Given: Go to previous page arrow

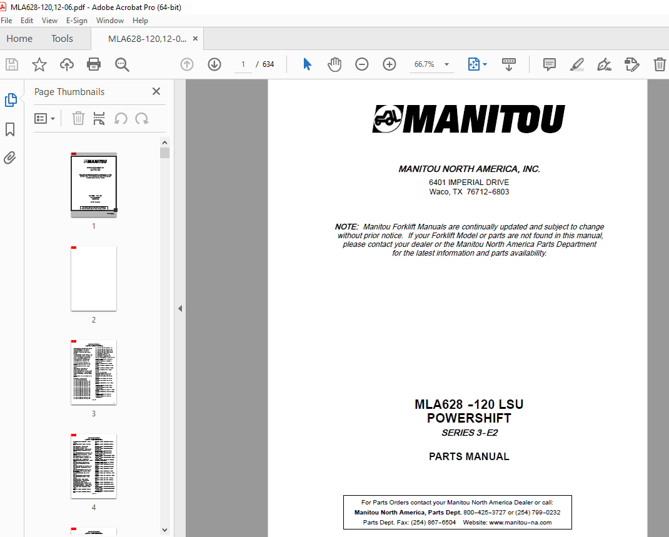Looking at the screenshot, I should (x=187, y=64).
